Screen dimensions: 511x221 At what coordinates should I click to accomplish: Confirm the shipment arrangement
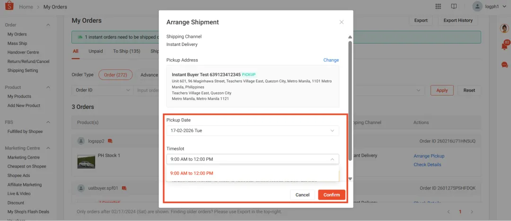331,195
